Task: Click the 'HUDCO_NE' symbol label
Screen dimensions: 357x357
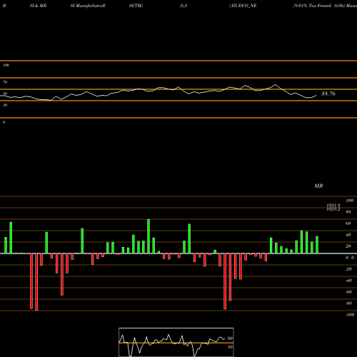Action: pos(244,6)
